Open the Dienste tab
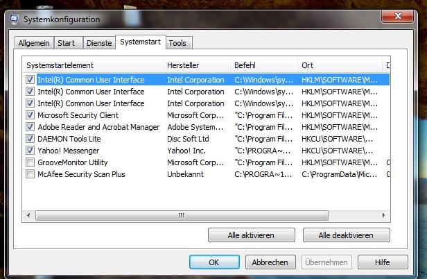 [99, 43]
